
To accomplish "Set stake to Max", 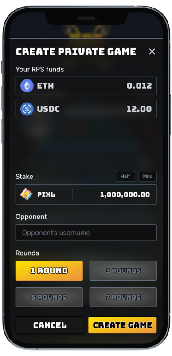I will point(147,176).
